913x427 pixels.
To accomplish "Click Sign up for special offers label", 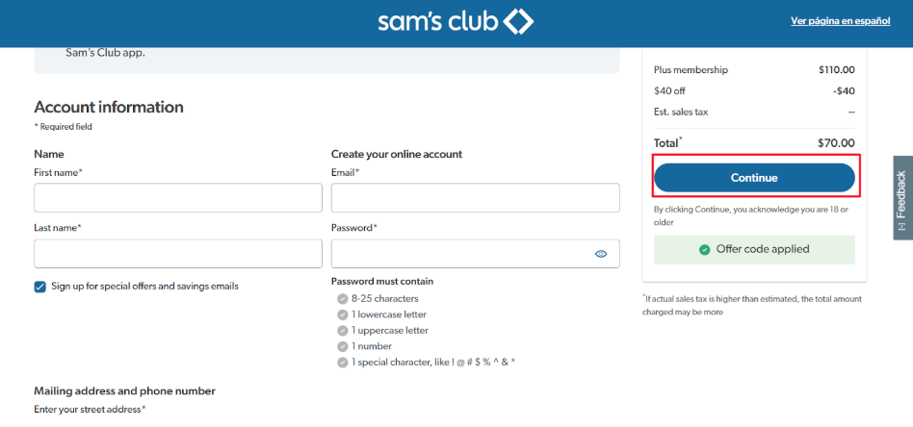I will [x=145, y=287].
